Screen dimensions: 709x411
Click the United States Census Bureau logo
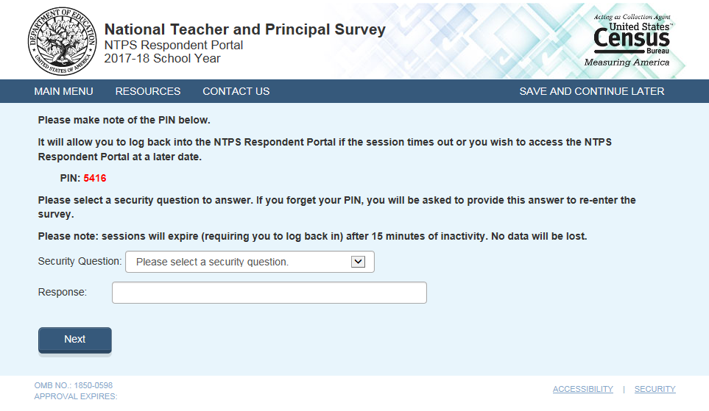tap(632, 40)
